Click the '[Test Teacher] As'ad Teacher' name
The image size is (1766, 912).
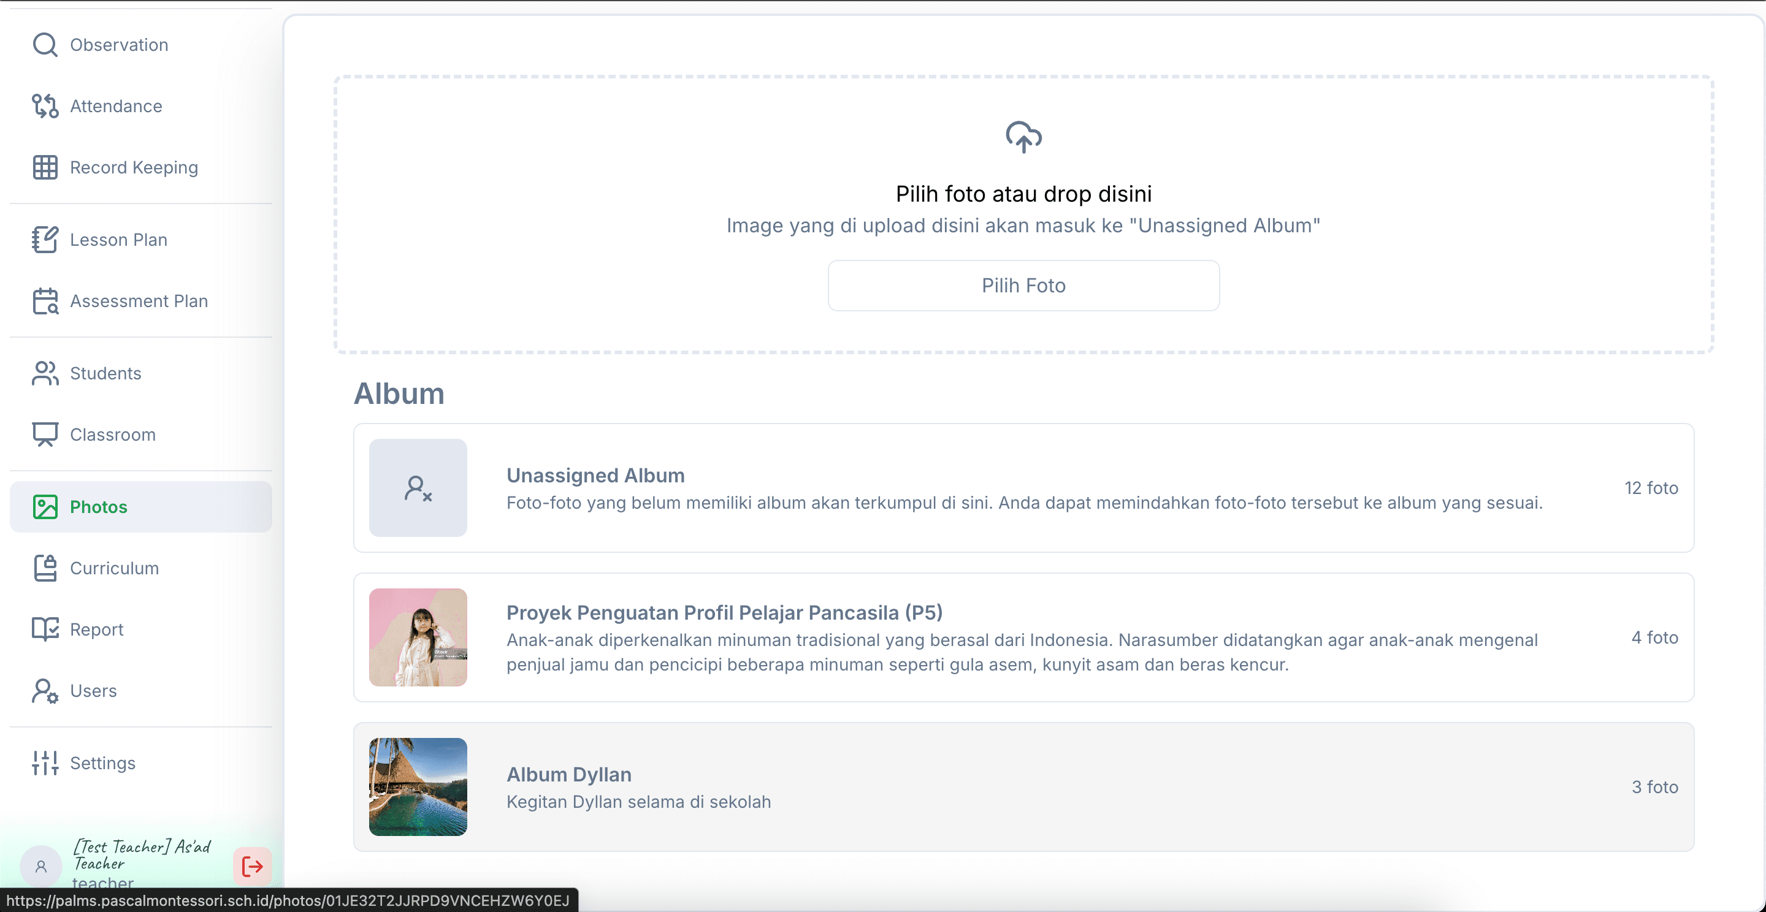pyautogui.click(x=143, y=855)
